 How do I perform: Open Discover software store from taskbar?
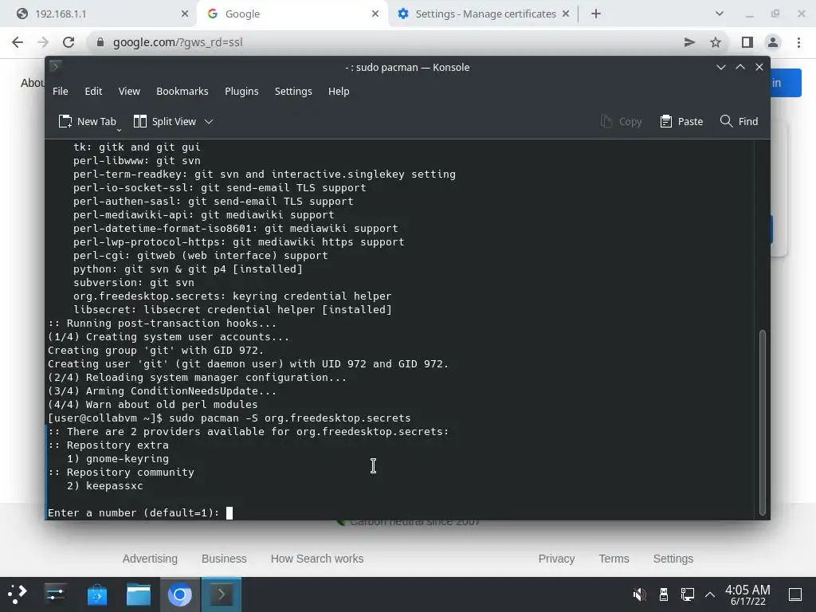coord(96,594)
